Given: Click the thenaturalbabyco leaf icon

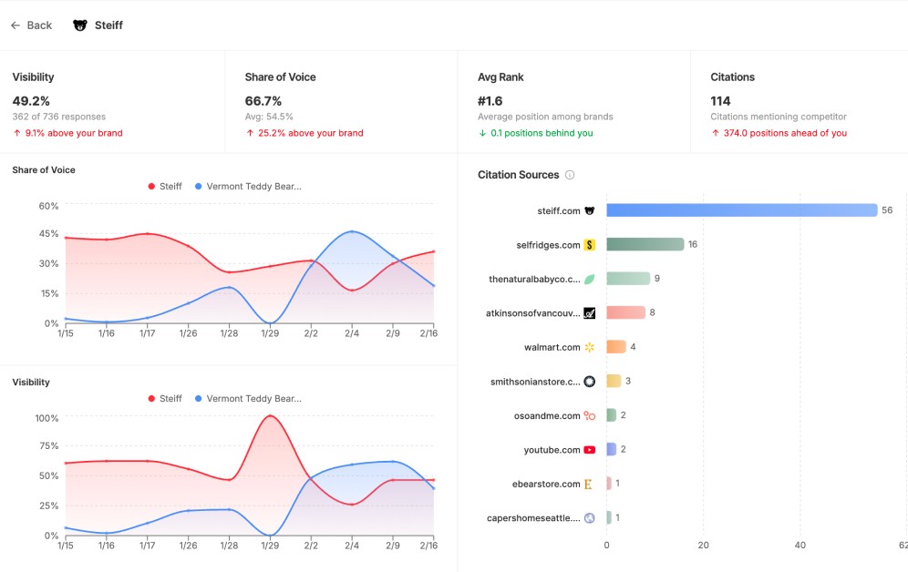Looking at the screenshot, I should [590, 280].
